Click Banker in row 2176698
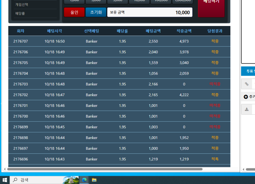The height and width of the screenshot is (184, 255). coord(92,138)
